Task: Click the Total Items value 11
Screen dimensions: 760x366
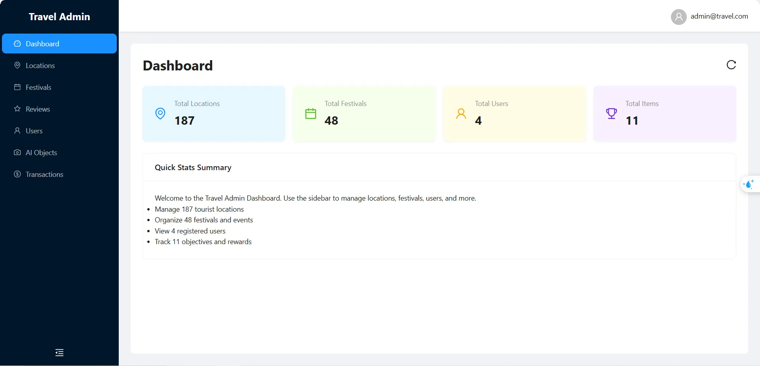Action: point(632,121)
